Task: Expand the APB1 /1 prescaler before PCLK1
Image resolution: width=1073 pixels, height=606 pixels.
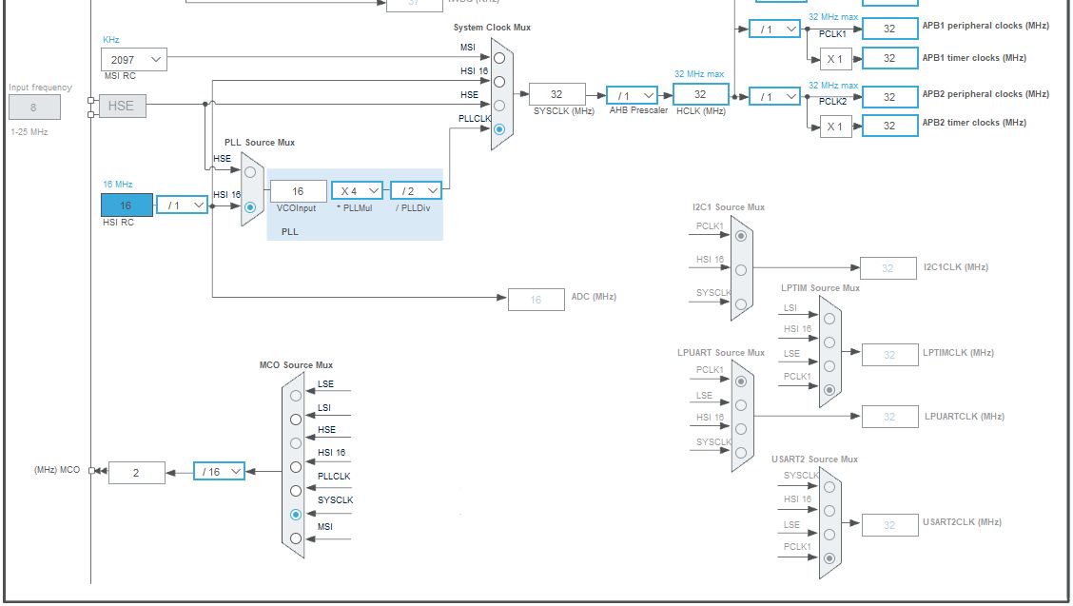Action: click(774, 29)
